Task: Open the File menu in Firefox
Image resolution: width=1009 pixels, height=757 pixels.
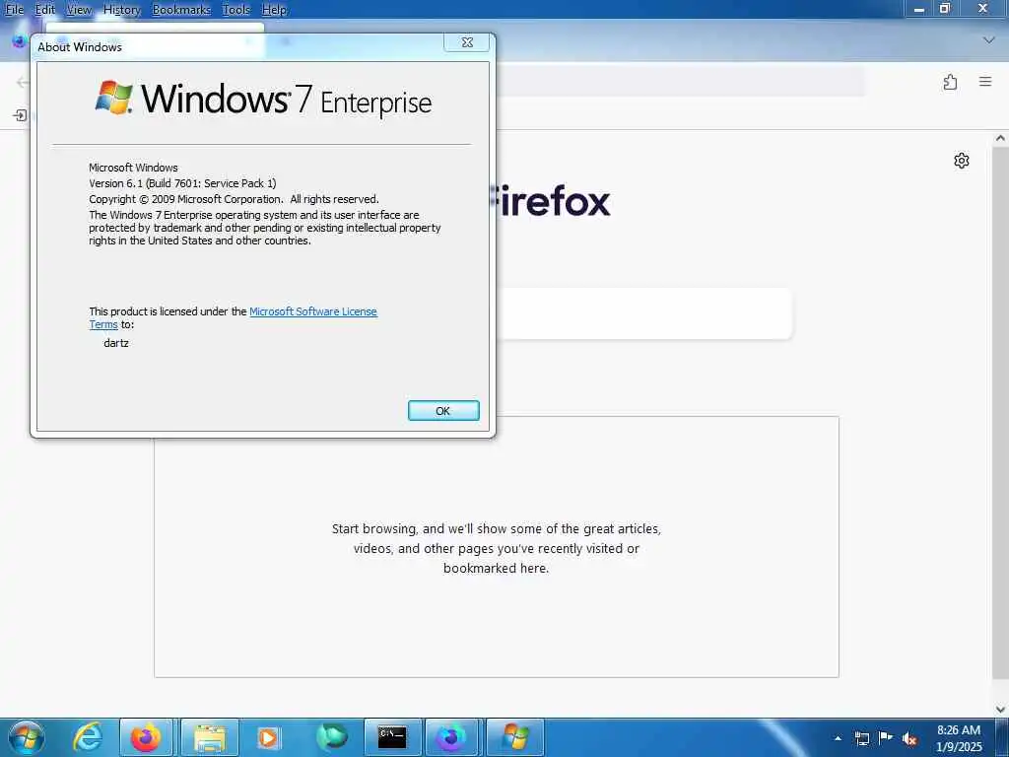Action: [x=14, y=10]
